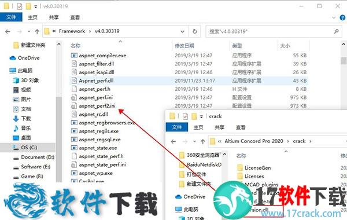
Task: Open the help icon in v4.0.30319 window
Action: pyautogui.click(x=342, y=17)
